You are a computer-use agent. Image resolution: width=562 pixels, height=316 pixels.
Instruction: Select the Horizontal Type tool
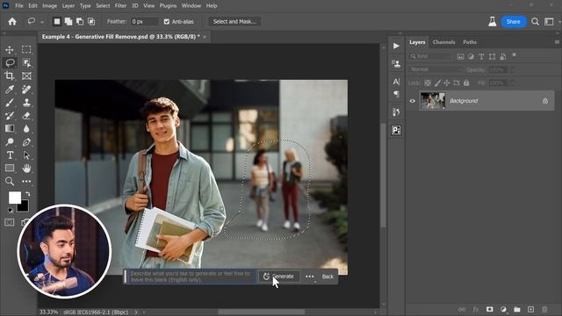[10, 155]
